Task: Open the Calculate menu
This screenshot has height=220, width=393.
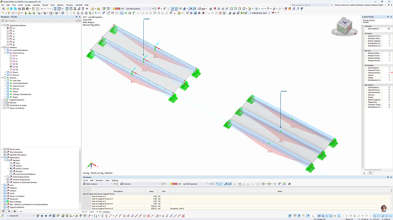Action: (36, 5)
